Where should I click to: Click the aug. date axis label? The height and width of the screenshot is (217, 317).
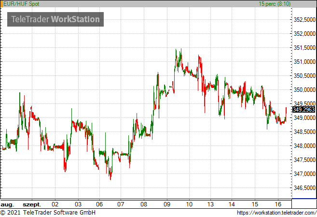tap(7, 204)
